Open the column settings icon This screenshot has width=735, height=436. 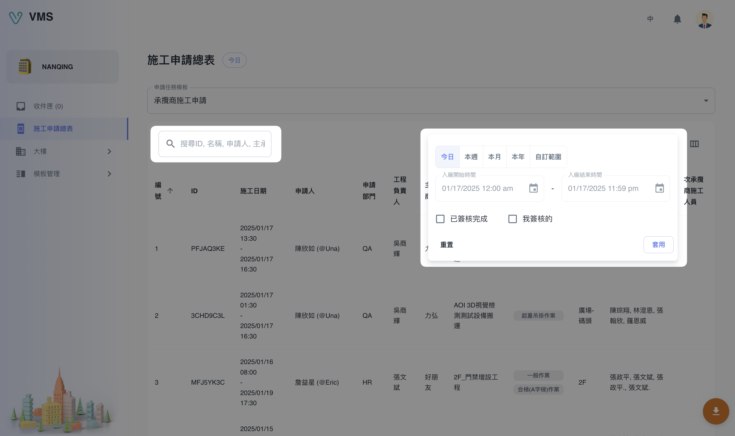click(694, 144)
